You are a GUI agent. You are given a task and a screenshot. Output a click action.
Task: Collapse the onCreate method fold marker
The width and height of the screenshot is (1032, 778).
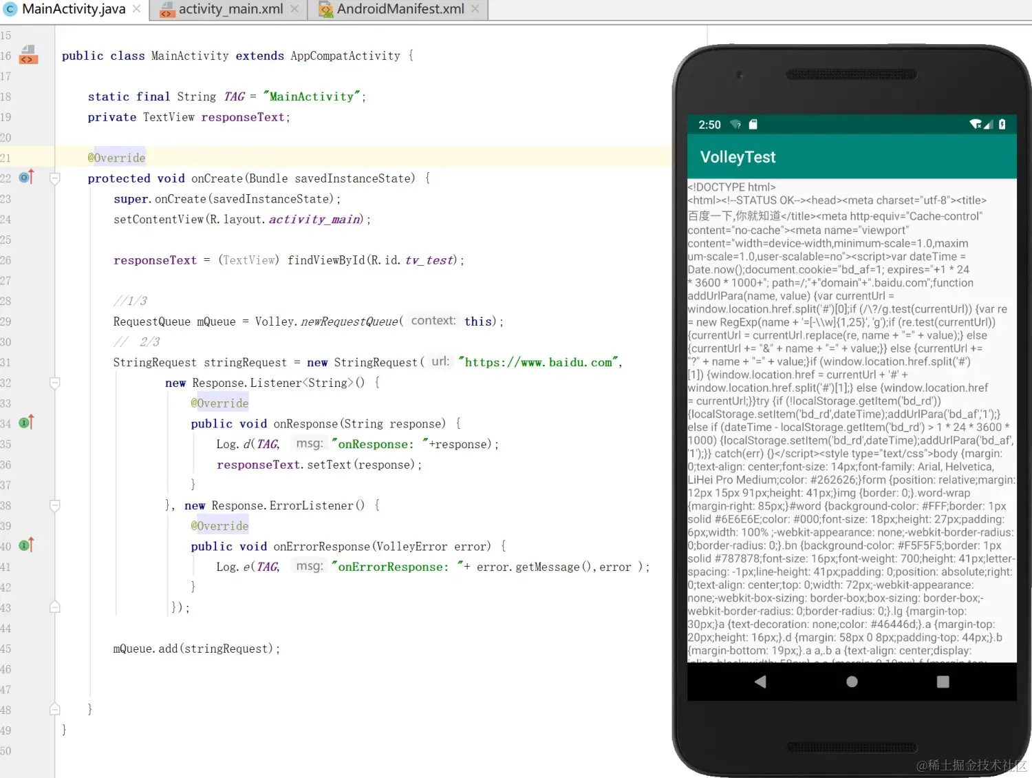pyautogui.click(x=55, y=178)
